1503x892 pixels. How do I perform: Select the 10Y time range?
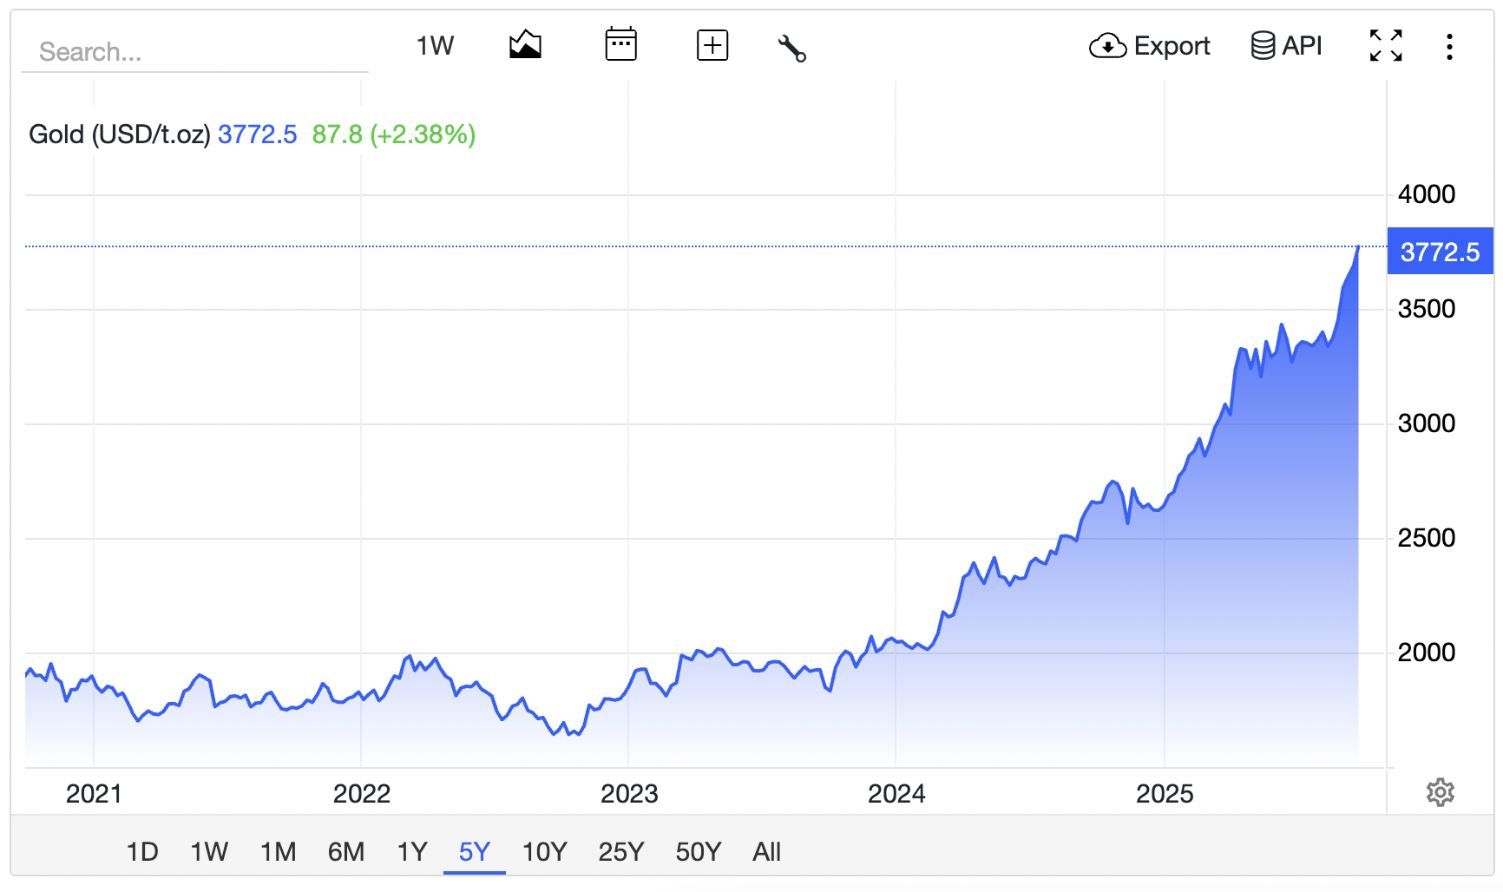tap(544, 852)
